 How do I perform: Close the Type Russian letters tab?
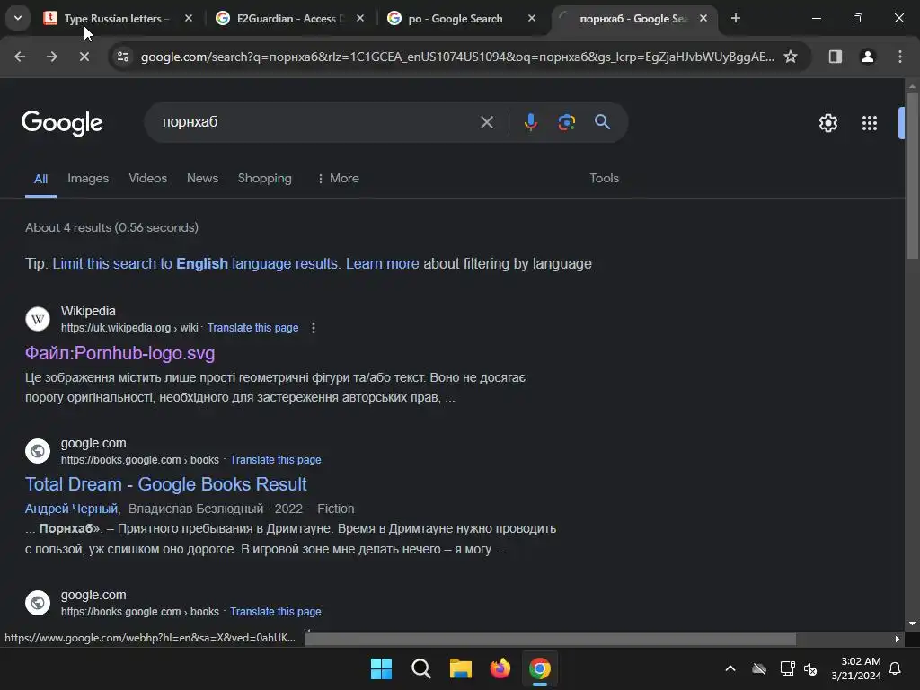189,18
